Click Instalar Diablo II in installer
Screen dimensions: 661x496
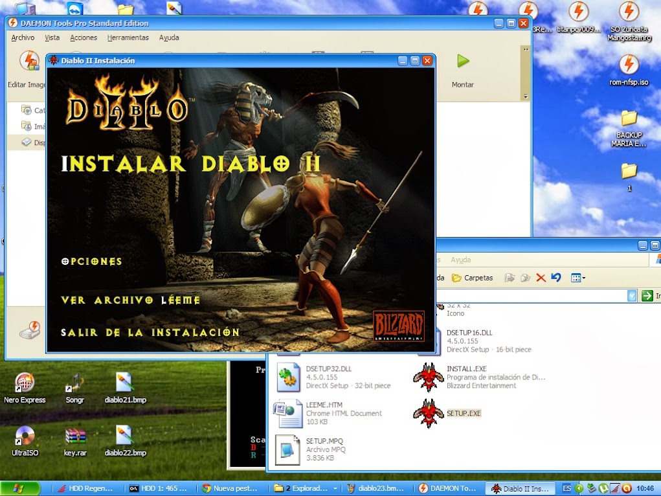click(190, 164)
